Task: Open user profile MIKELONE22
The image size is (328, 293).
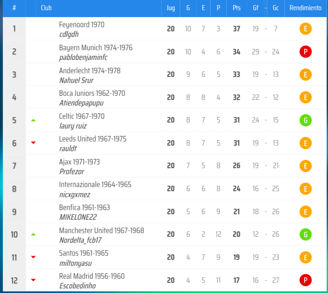Action: [78, 217]
